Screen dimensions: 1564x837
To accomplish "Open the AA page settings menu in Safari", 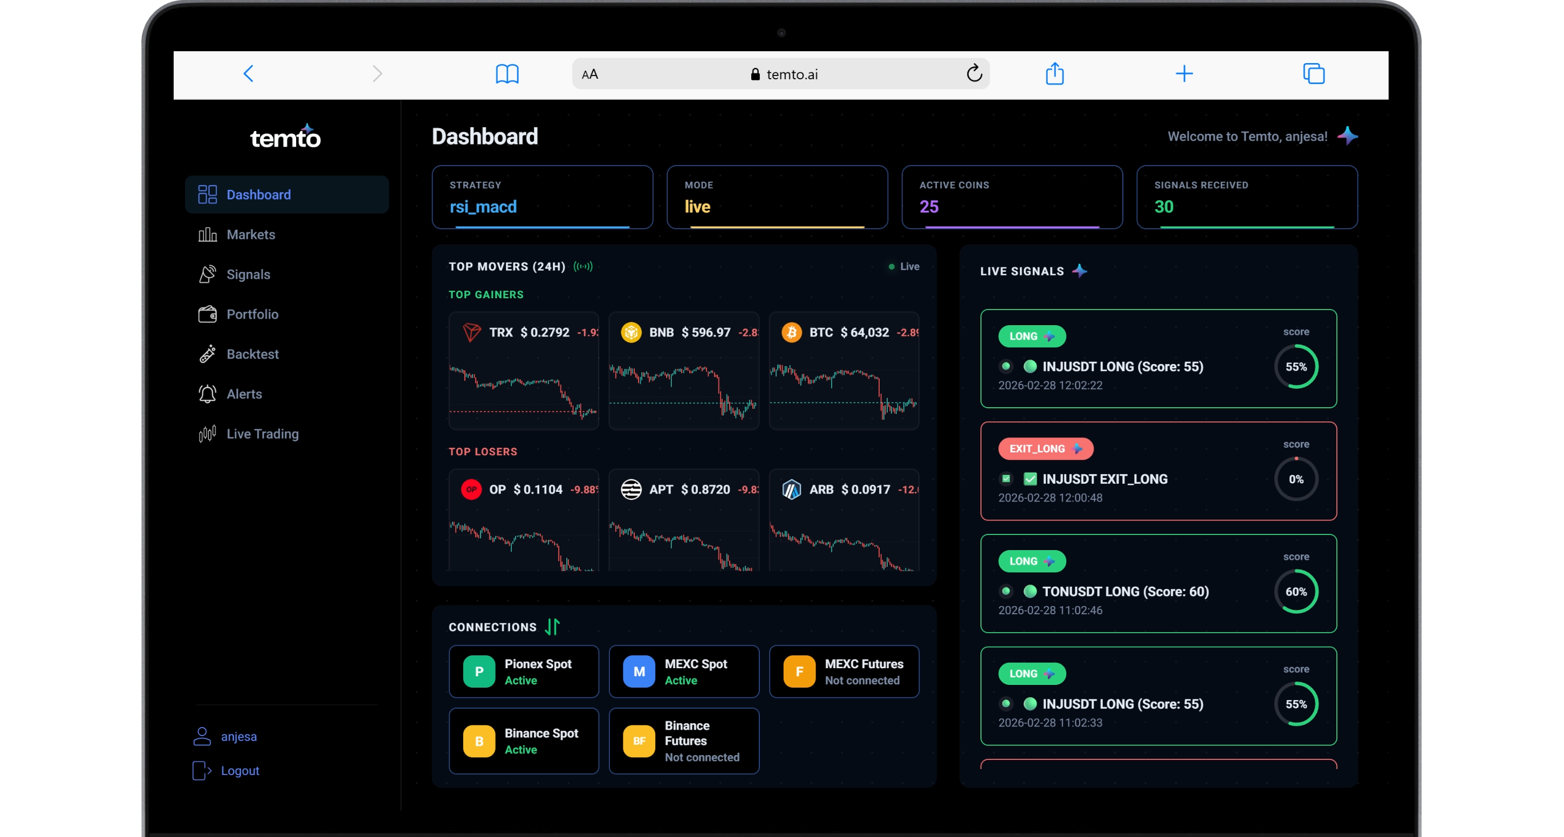I will tap(590, 73).
